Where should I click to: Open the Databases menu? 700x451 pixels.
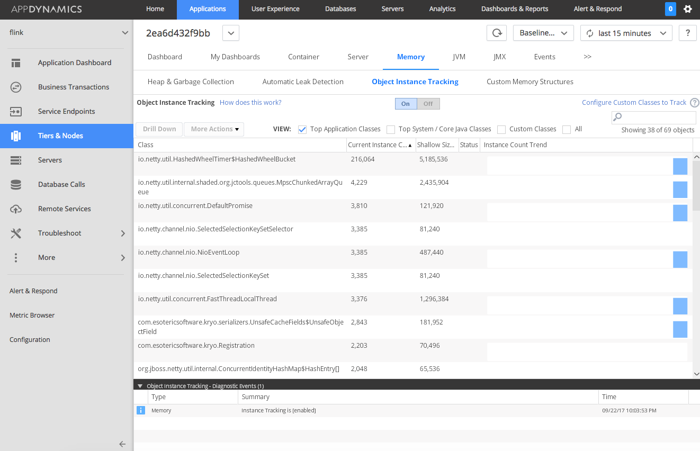coord(340,9)
